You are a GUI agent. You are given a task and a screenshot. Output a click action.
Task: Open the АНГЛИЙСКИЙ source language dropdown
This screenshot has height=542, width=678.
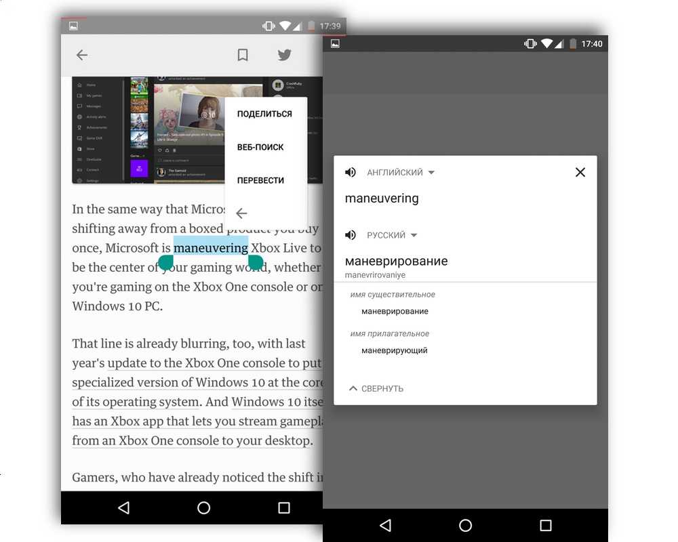(x=400, y=173)
